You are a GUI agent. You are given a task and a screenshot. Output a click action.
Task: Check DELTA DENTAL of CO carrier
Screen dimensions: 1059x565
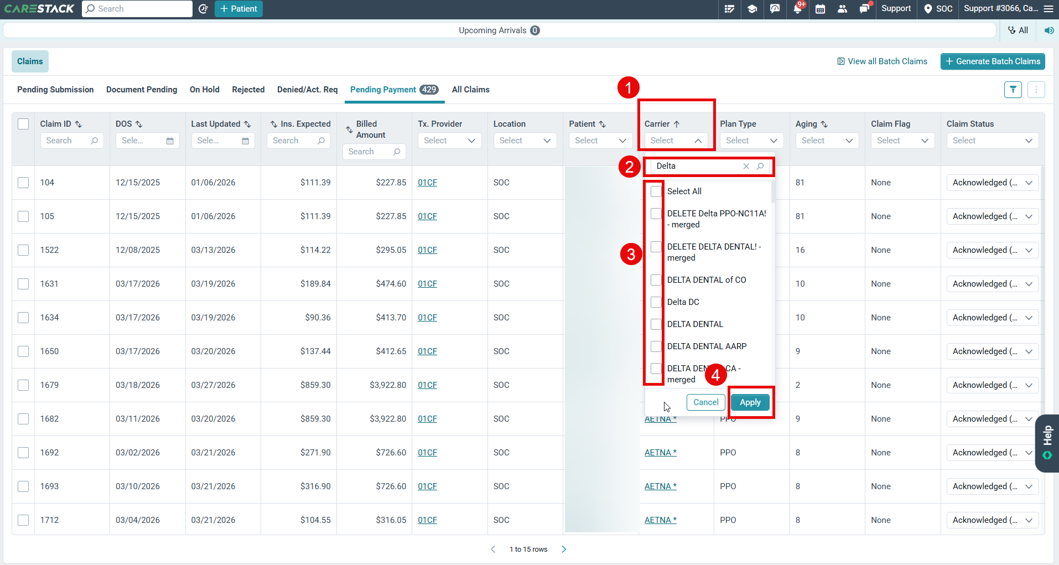tap(656, 280)
